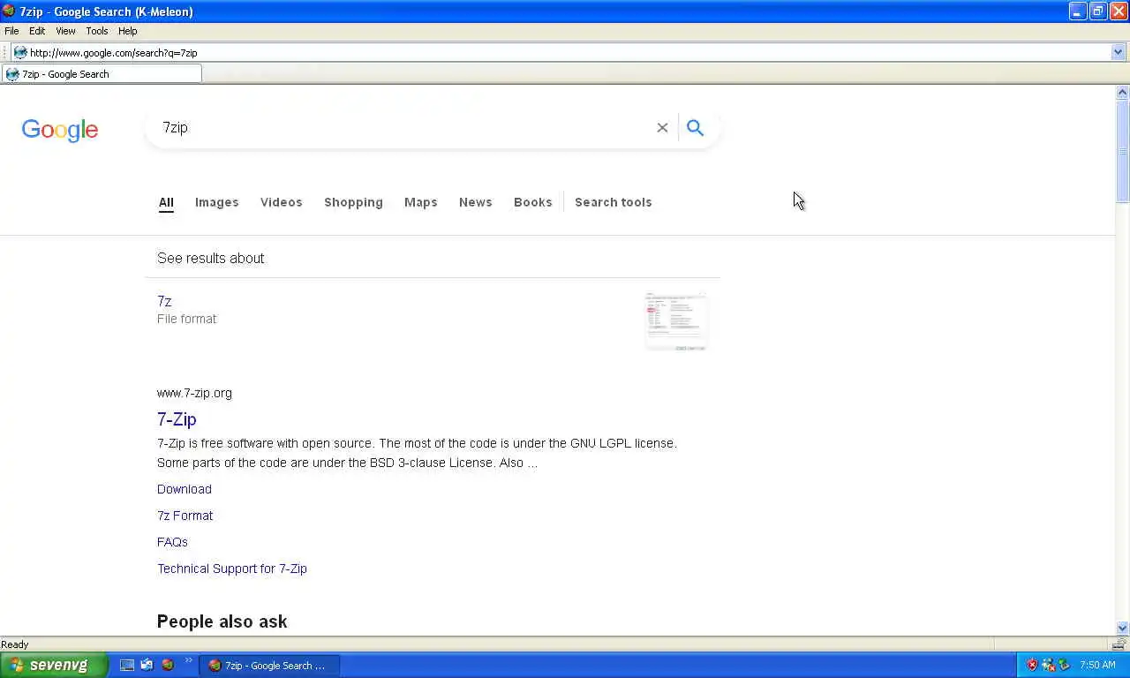Switch to Videos results
This screenshot has width=1130, height=678.
coord(281,202)
